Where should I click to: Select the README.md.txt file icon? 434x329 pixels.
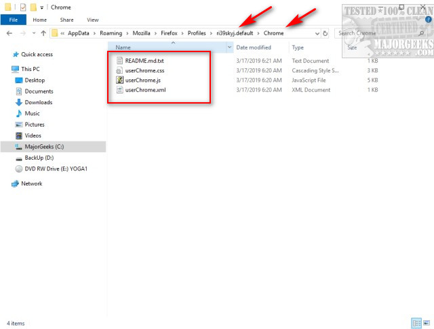pyautogui.click(x=119, y=60)
